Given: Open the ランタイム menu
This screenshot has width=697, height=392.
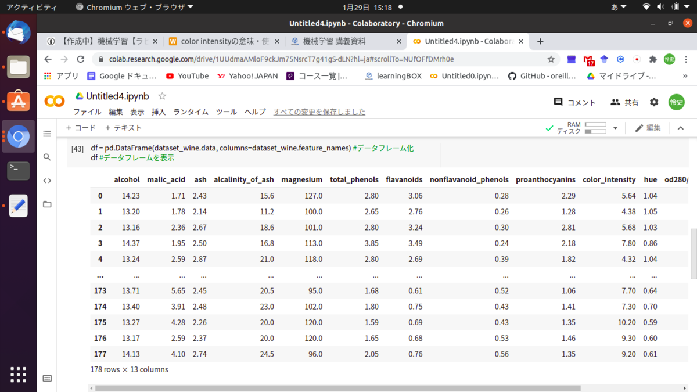Looking at the screenshot, I should click(x=191, y=112).
